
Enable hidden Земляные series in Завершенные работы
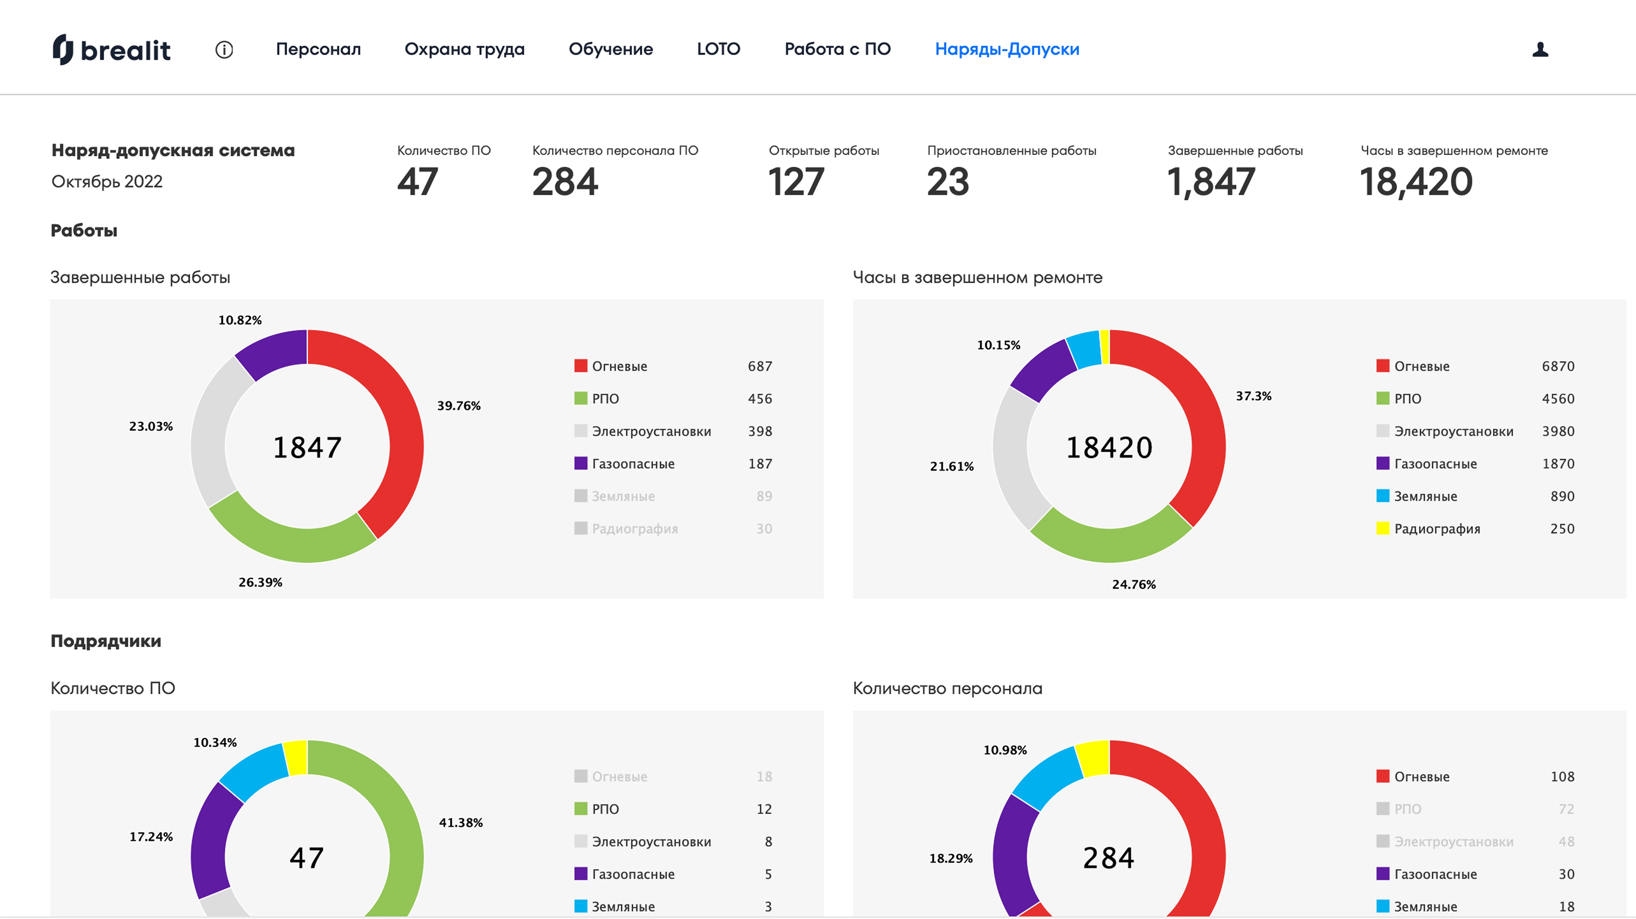622,496
